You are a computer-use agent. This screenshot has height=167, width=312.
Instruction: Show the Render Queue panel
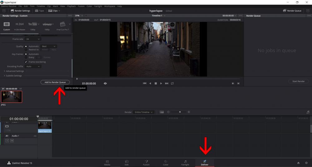pyautogui.click(x=292, y=11)
